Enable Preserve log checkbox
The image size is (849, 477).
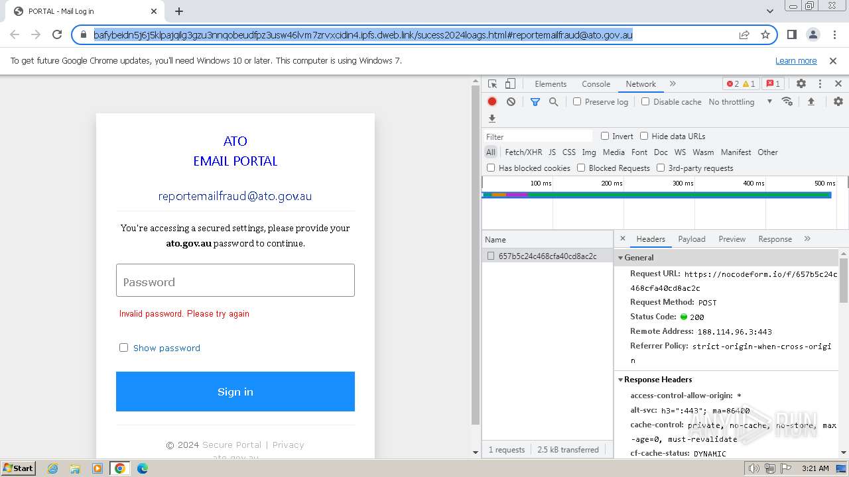[577, 101]
